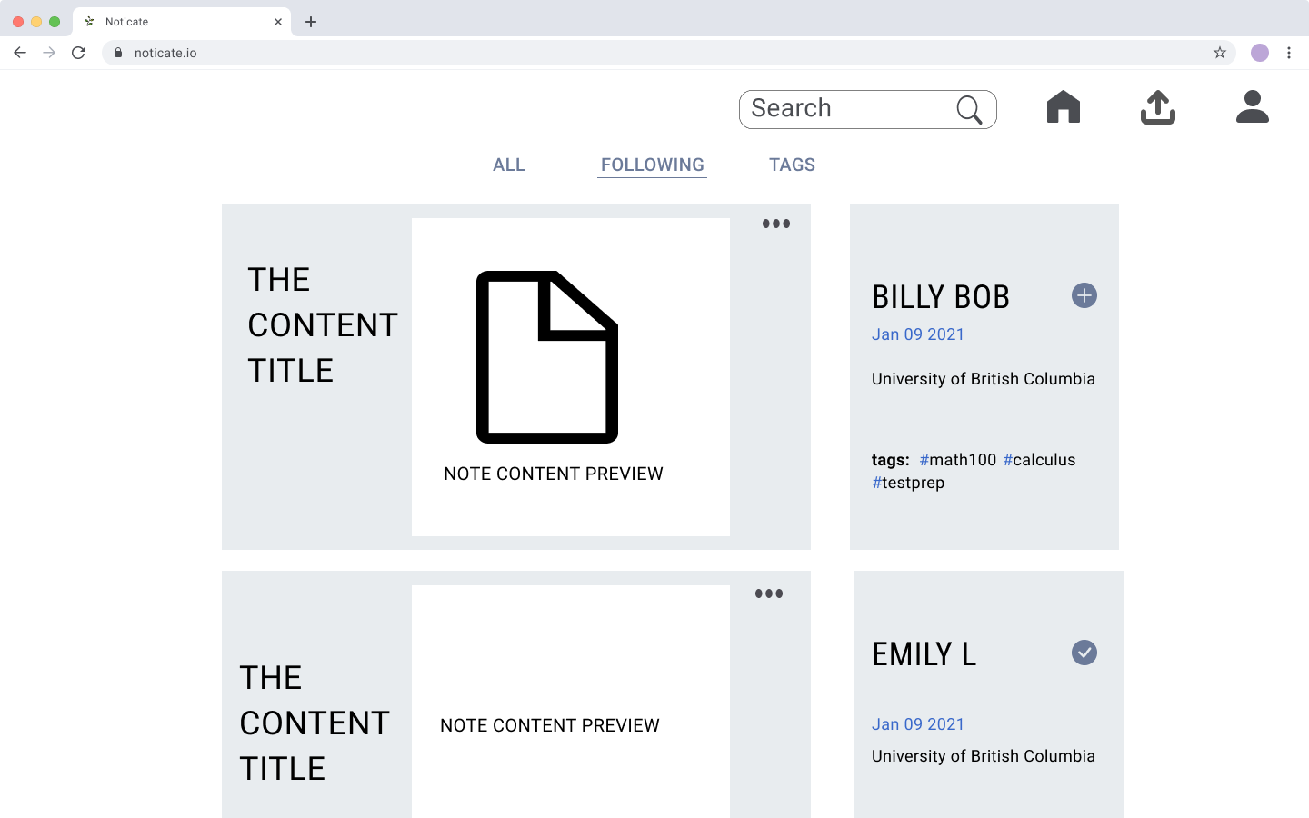Viewport: 1309px width, 818px height.
Task: Follow Billy Bob with the plus icon
Action: [x=1084, y=295]
